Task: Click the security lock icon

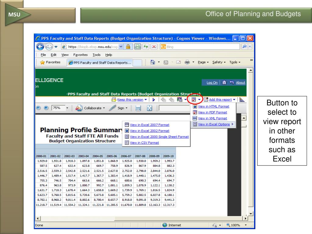Action: coord(128,47)
